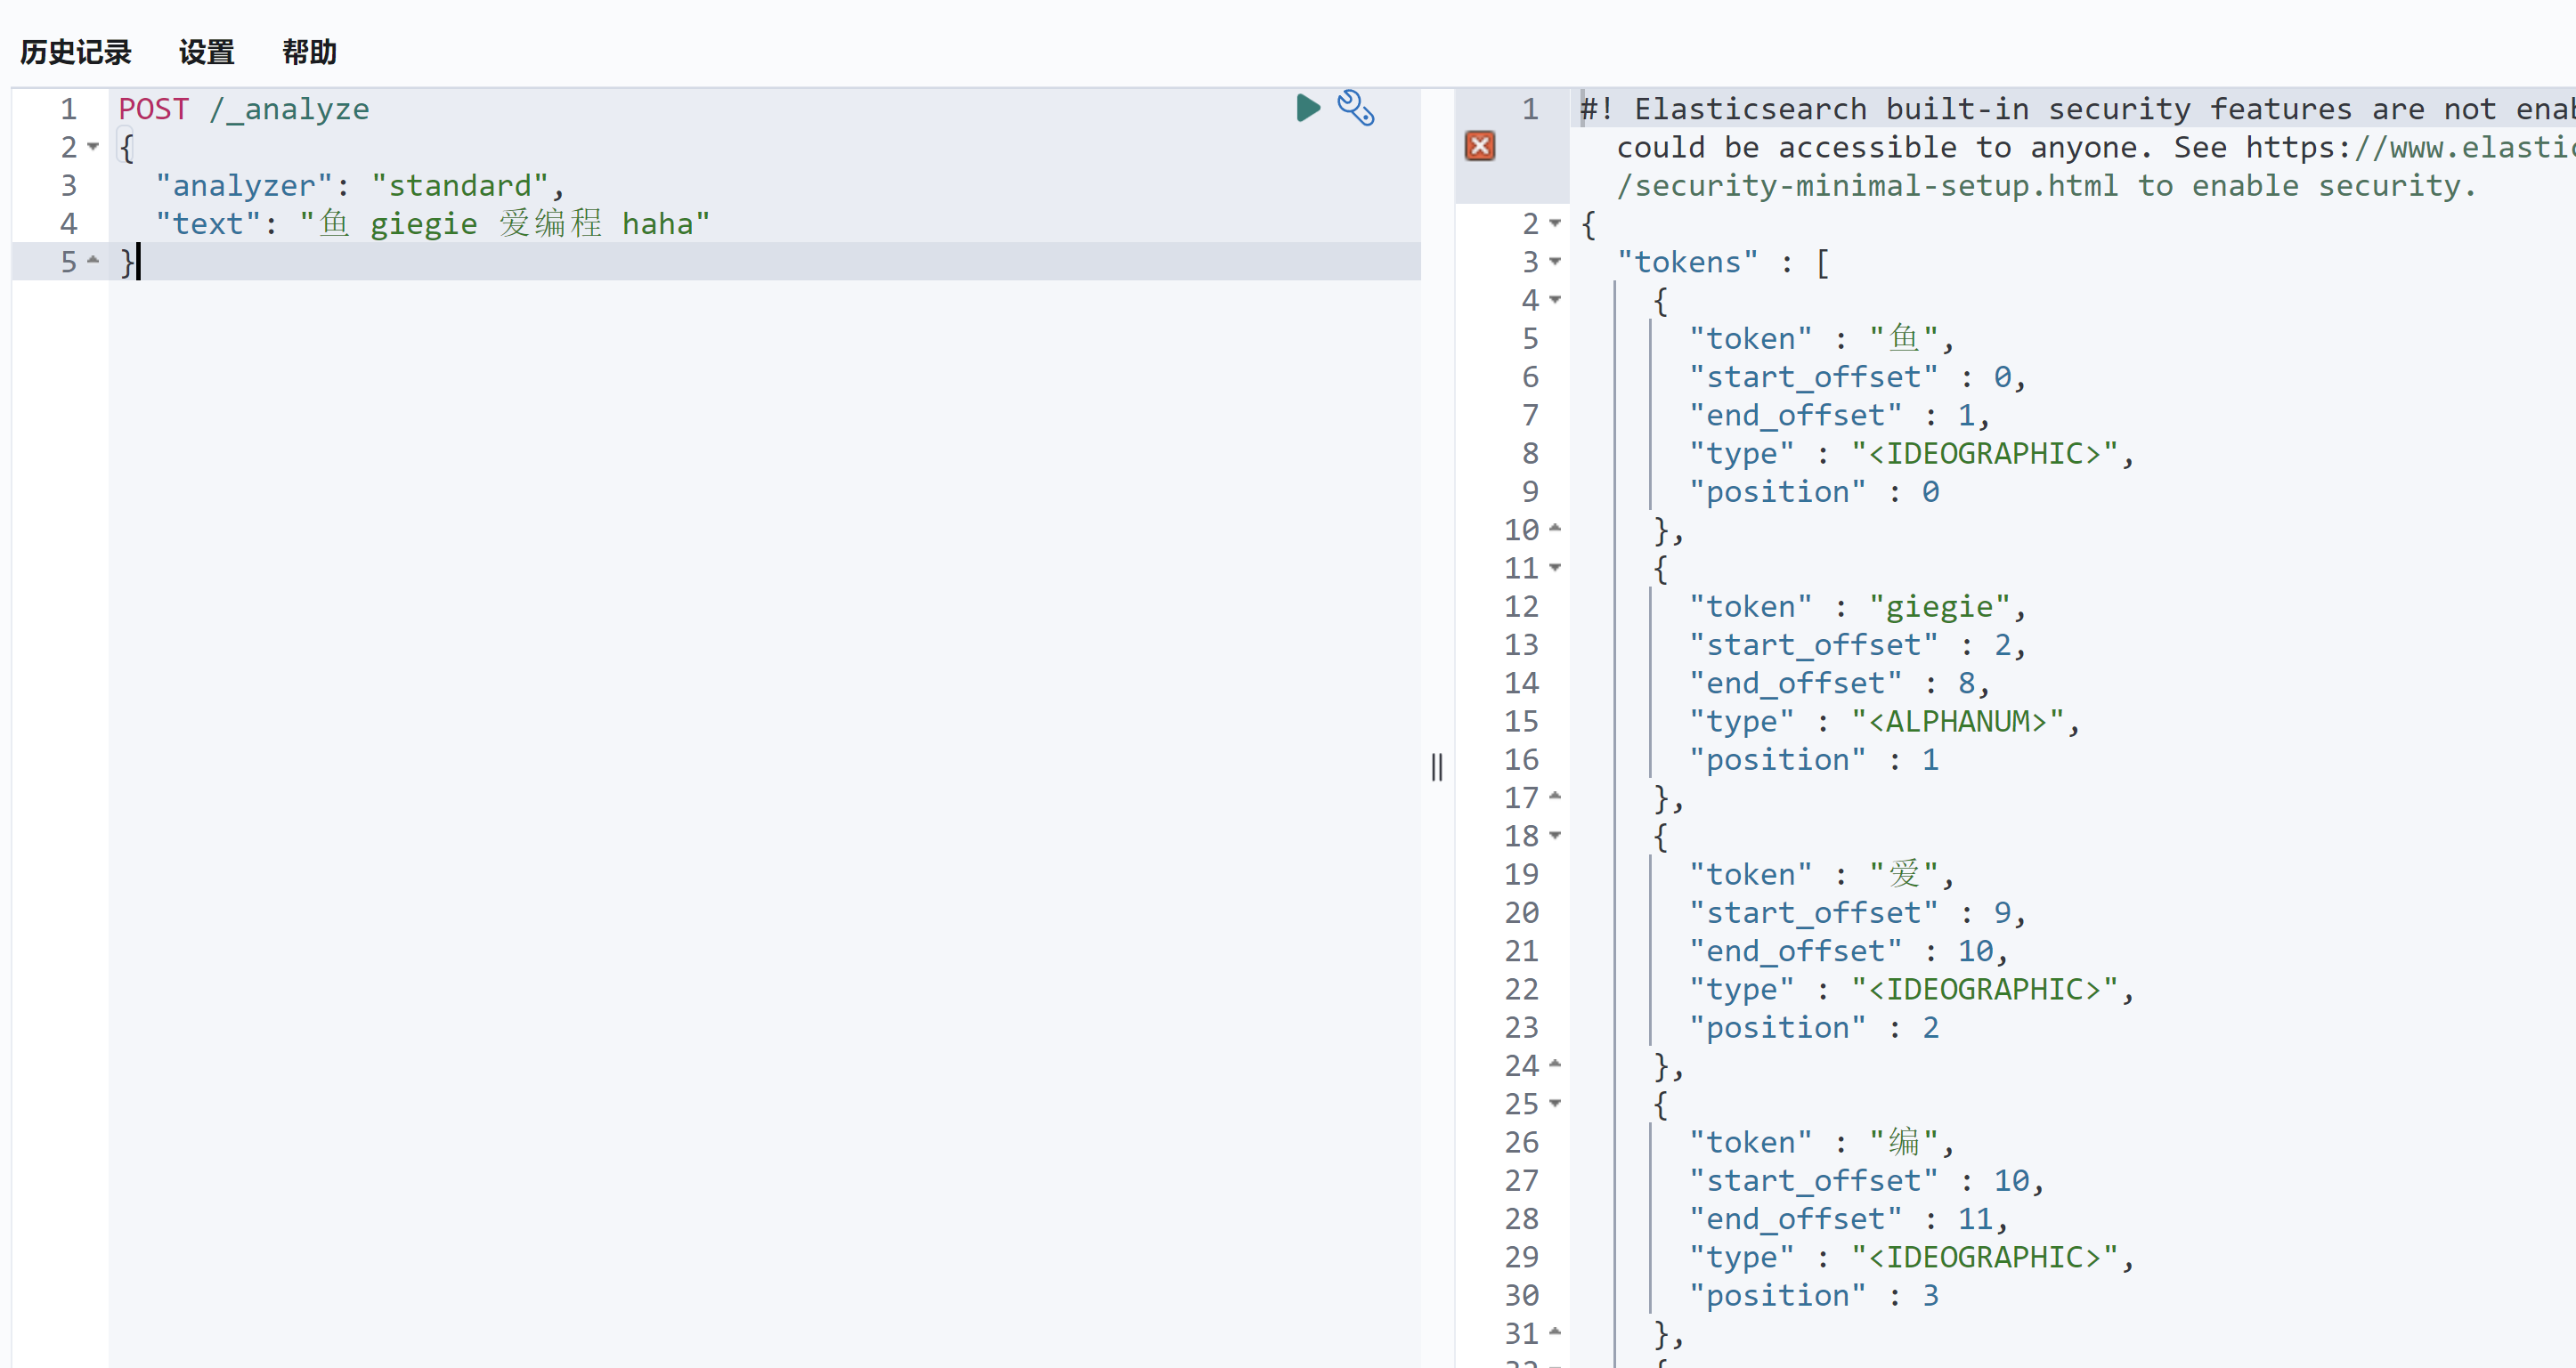The height and width of the screenshot is (1368, 2576).
Task: Click the end_offset value 8 on line 14
Action: click(1967, 684)
